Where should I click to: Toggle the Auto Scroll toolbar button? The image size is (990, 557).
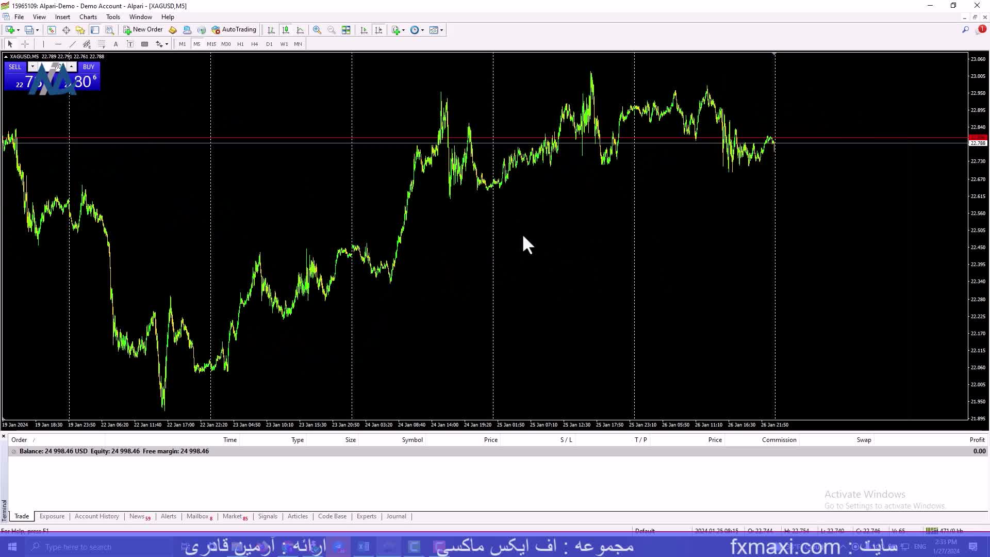point(364,30)
